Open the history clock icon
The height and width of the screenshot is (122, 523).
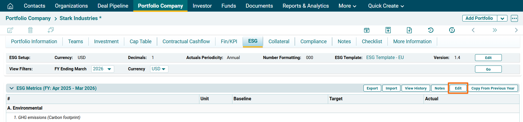[431, 30]
